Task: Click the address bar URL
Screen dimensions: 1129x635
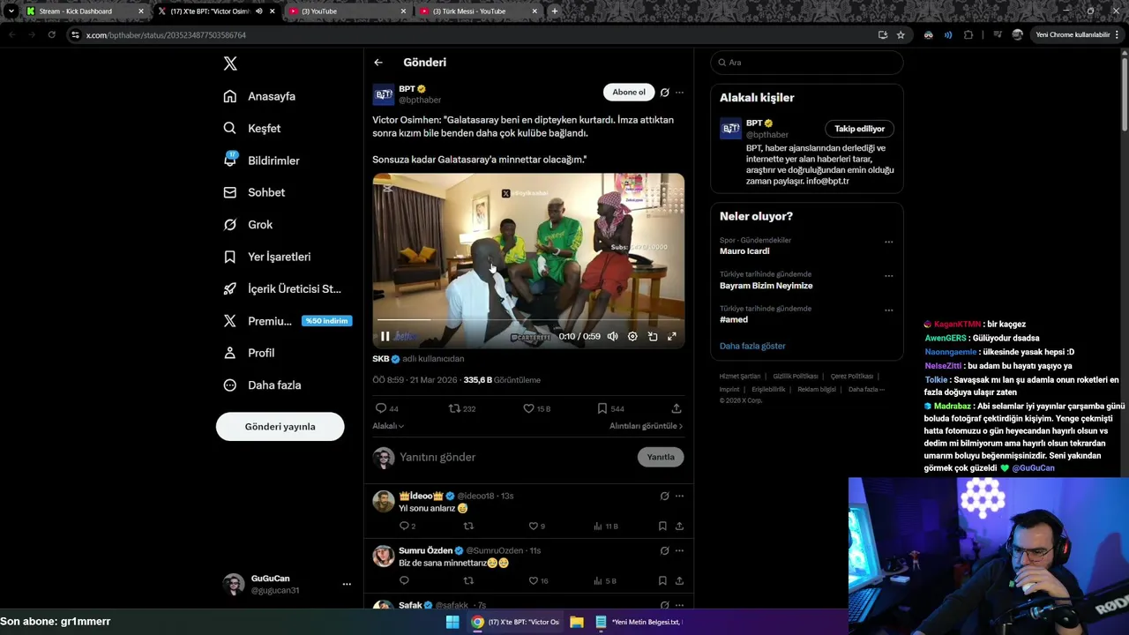Action: pos(166,35)
